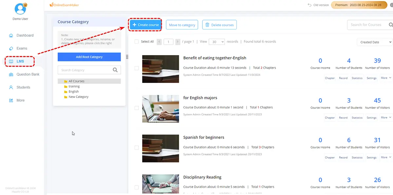Click the settings gear icon at top right
Image resolution: width=393 pixels, height=195 pixels.
click(x=390, y=5)
